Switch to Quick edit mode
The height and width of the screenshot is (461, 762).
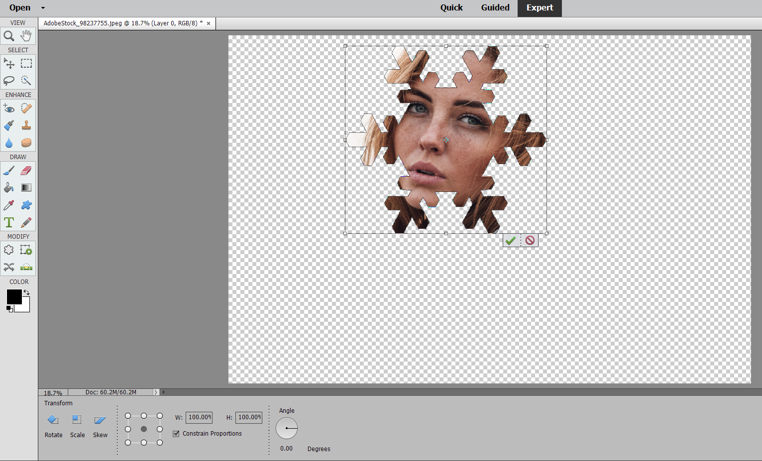point(450,7)
